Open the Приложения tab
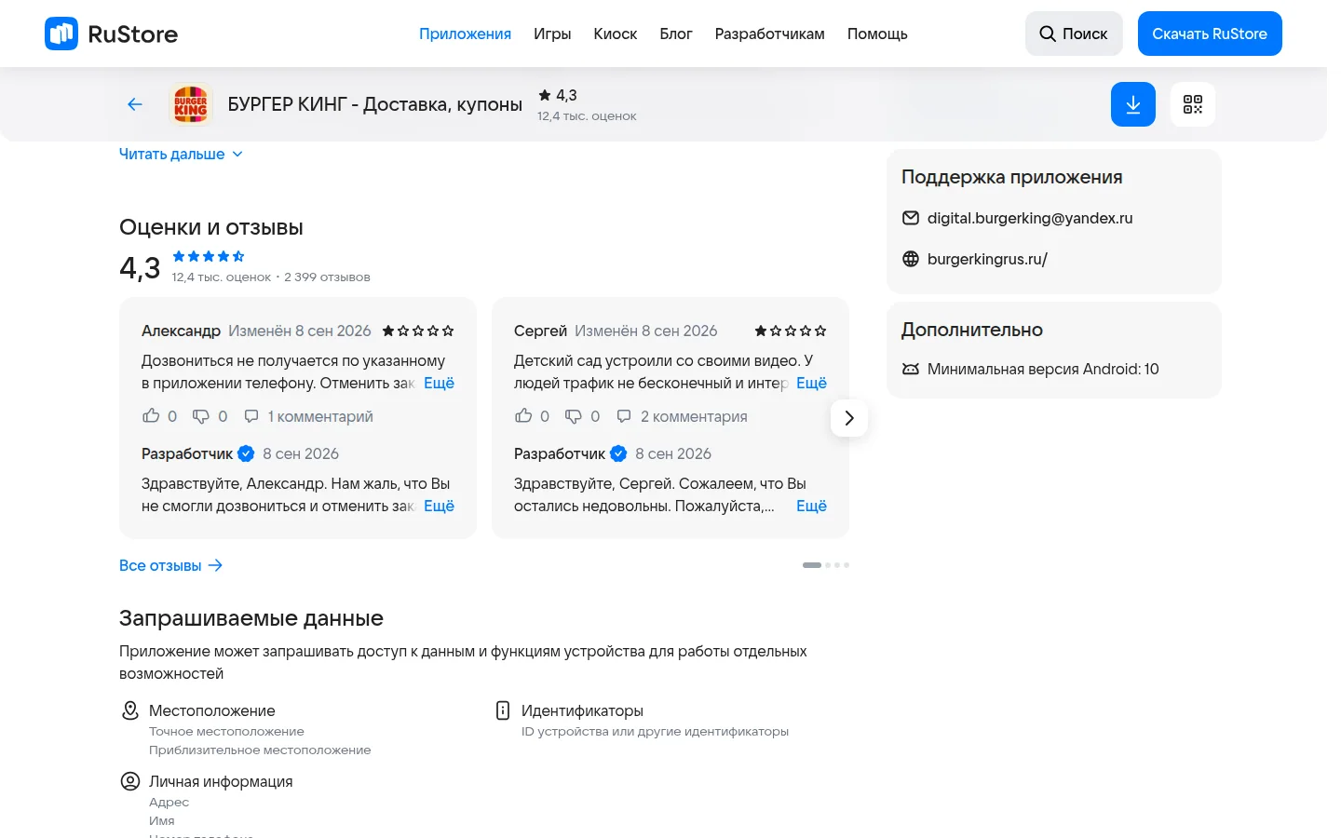This screenshot has height=838, width=1341. click(x=465, y=34)
